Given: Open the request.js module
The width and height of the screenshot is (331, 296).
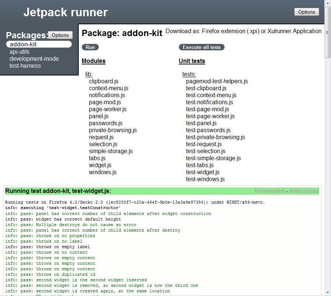Looking at the screenshot, I should (x=102, y=137).
